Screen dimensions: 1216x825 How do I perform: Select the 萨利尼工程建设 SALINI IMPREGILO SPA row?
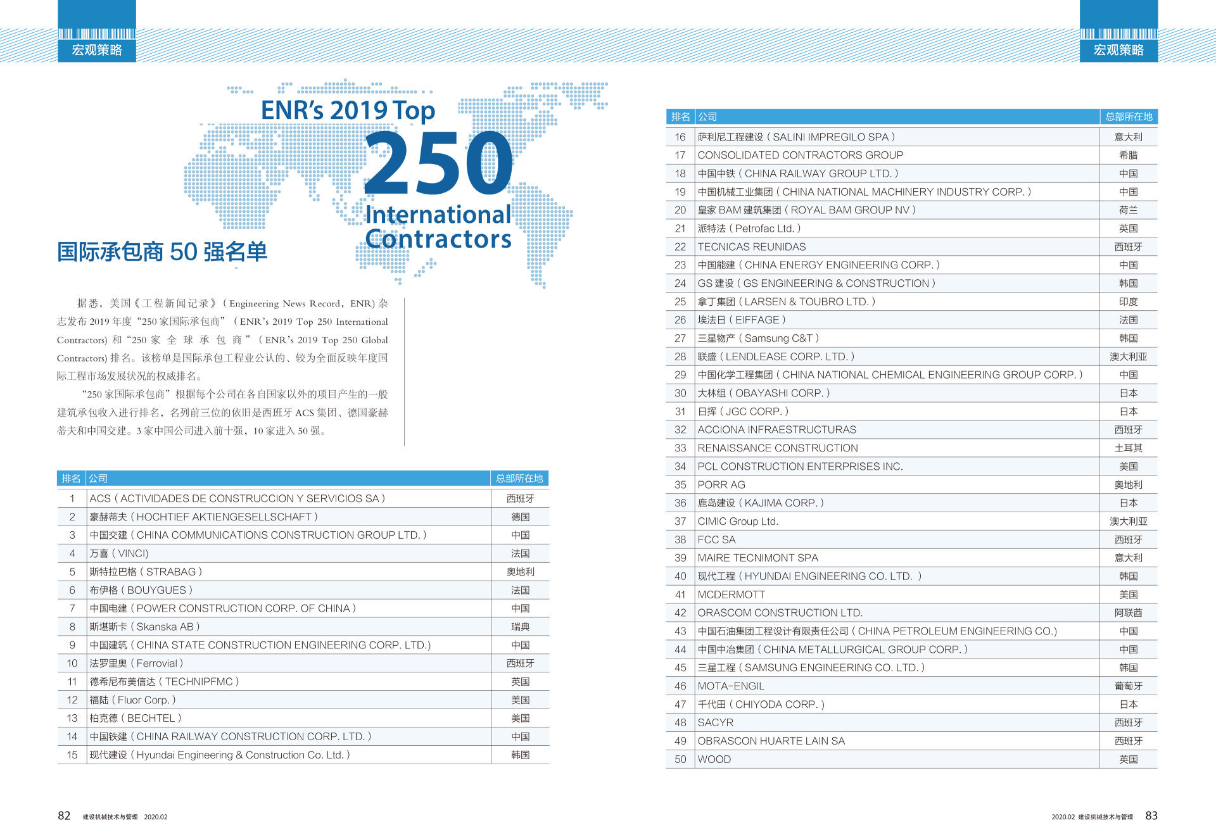[911, 137]
